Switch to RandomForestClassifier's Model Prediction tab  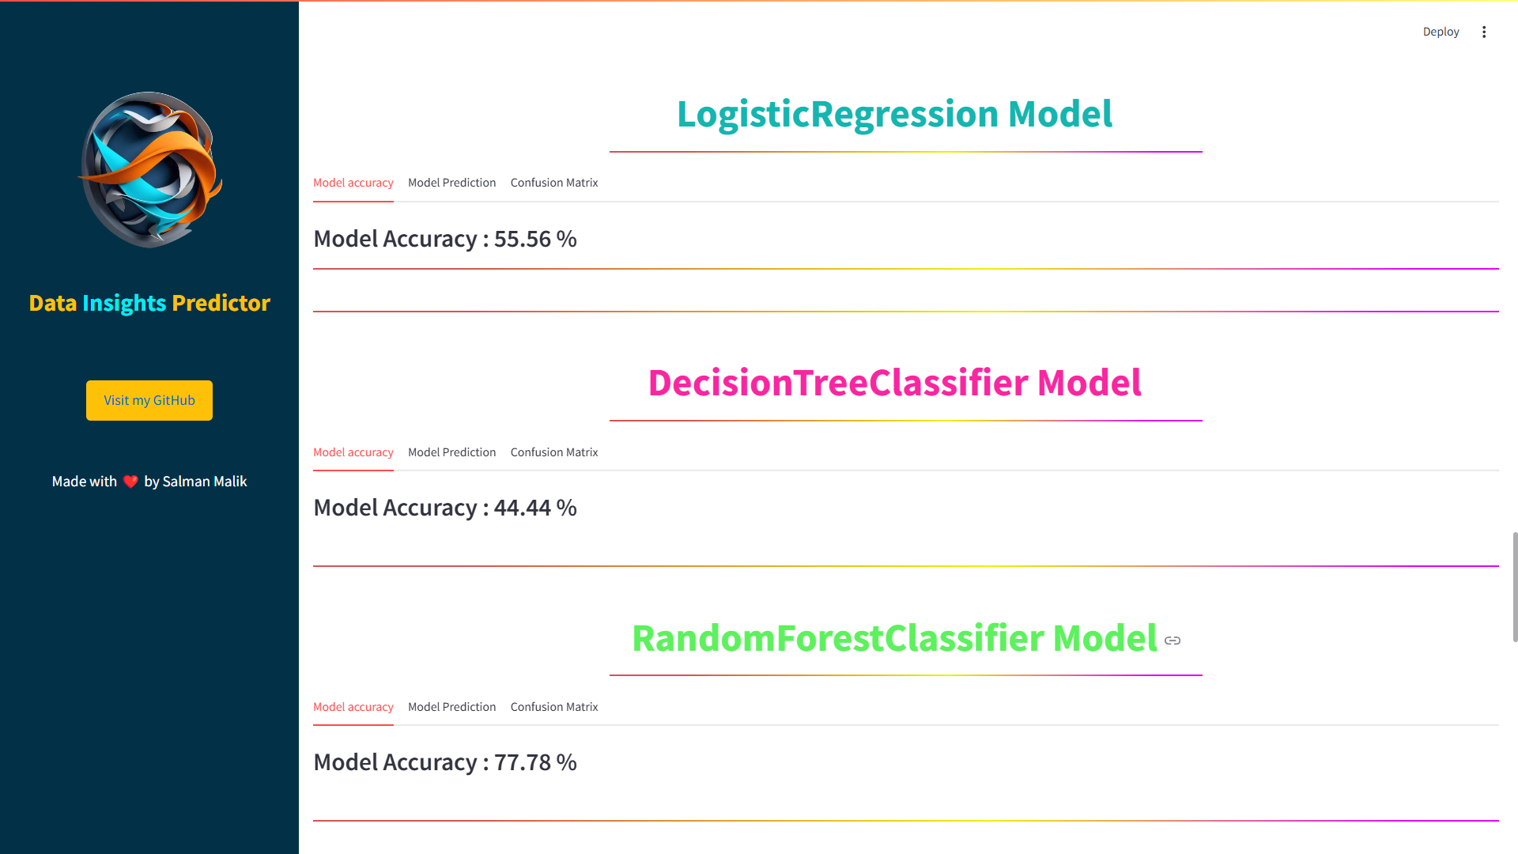coord(452,707)
